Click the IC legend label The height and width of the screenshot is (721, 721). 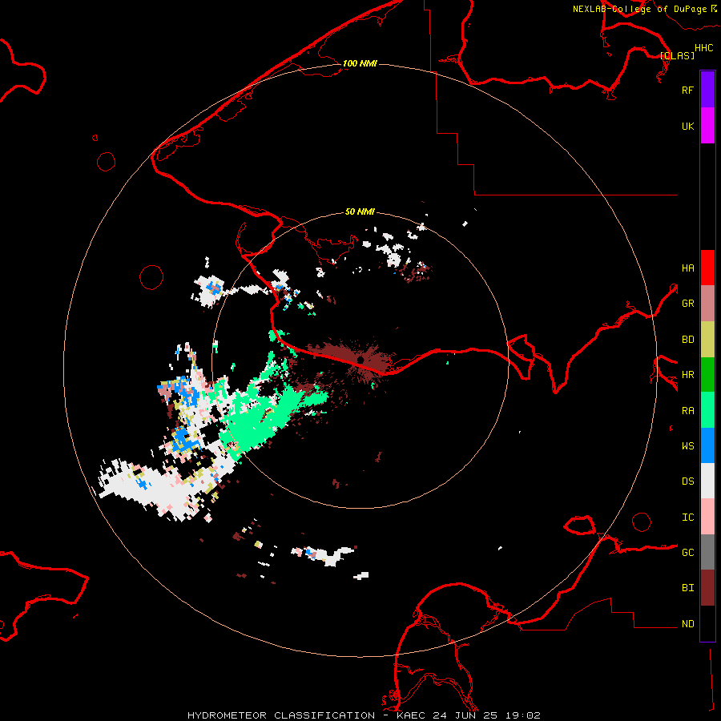pos(687,518)
